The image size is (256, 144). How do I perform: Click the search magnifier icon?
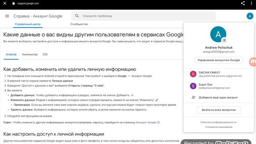[77, 16]
